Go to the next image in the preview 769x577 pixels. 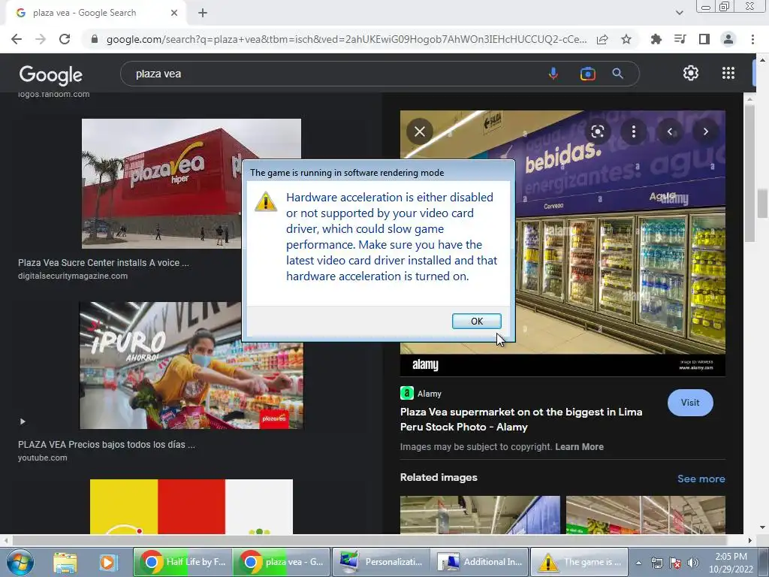(x=705, y=131)
